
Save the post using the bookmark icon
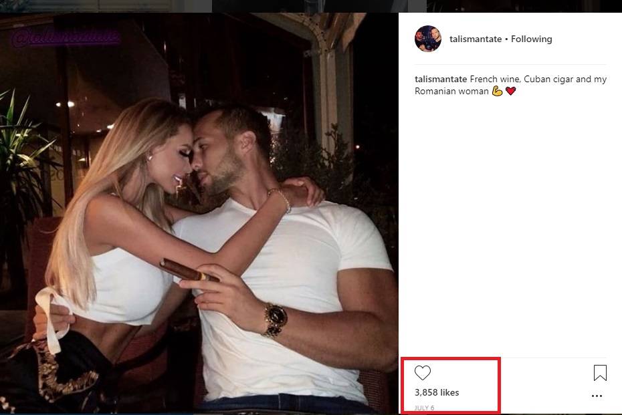(600, 372)
